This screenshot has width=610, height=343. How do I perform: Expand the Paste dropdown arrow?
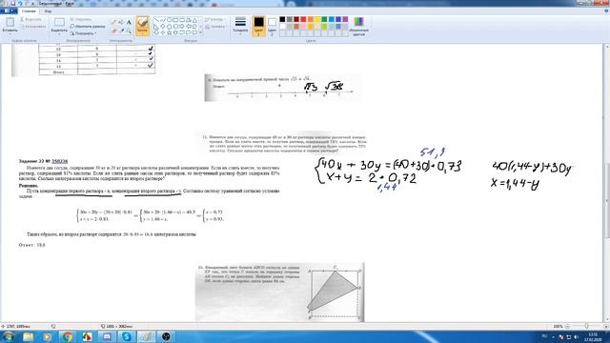[10, 34]
